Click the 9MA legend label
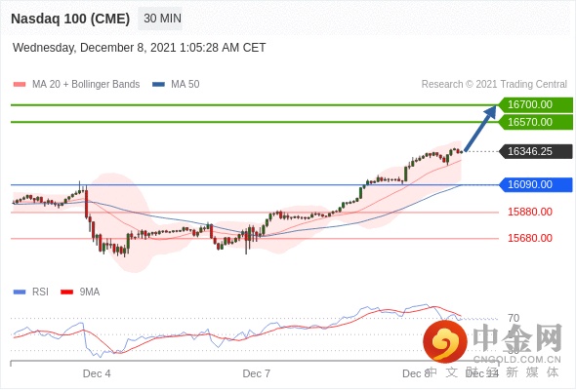 (90, 292)
